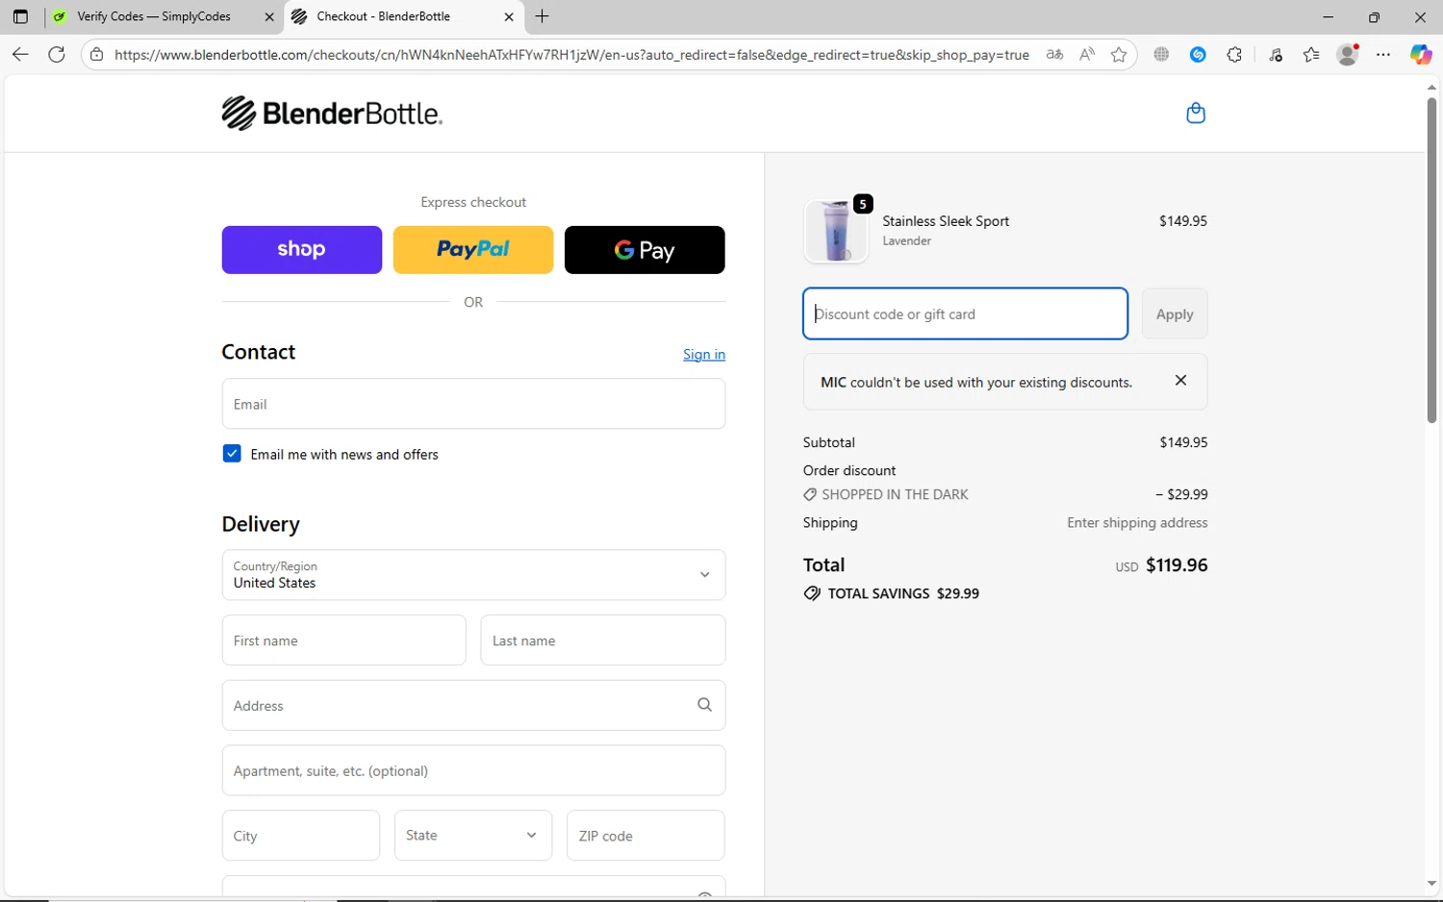1443x902 pixels.
Task: Open the State dropdown
Action: click(x=473, y=835)
